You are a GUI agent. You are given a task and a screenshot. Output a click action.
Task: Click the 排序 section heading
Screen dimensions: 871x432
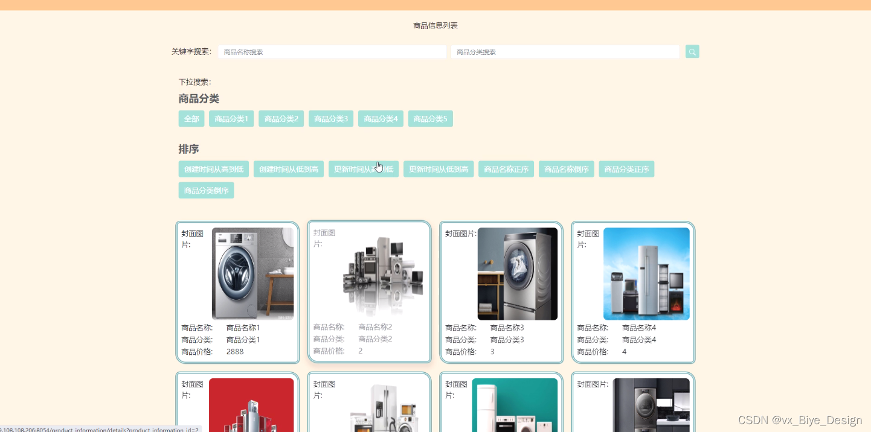tap(188, 149)
